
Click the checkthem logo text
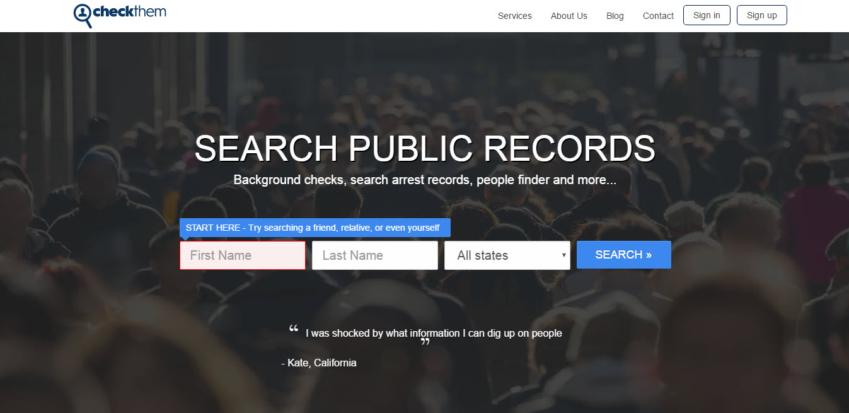[130, 11]
